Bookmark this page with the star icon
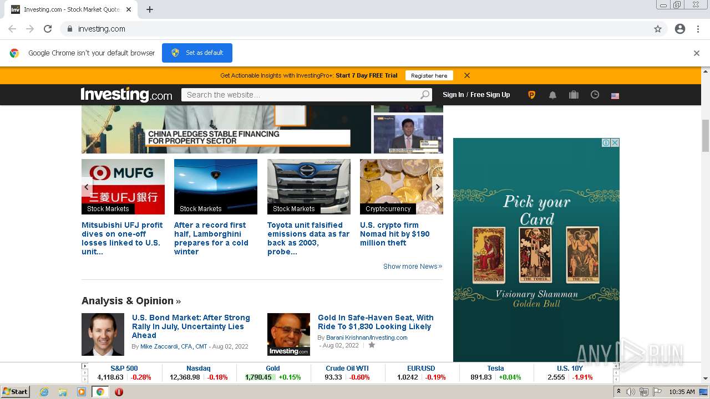710x399 pixels. 658,29
